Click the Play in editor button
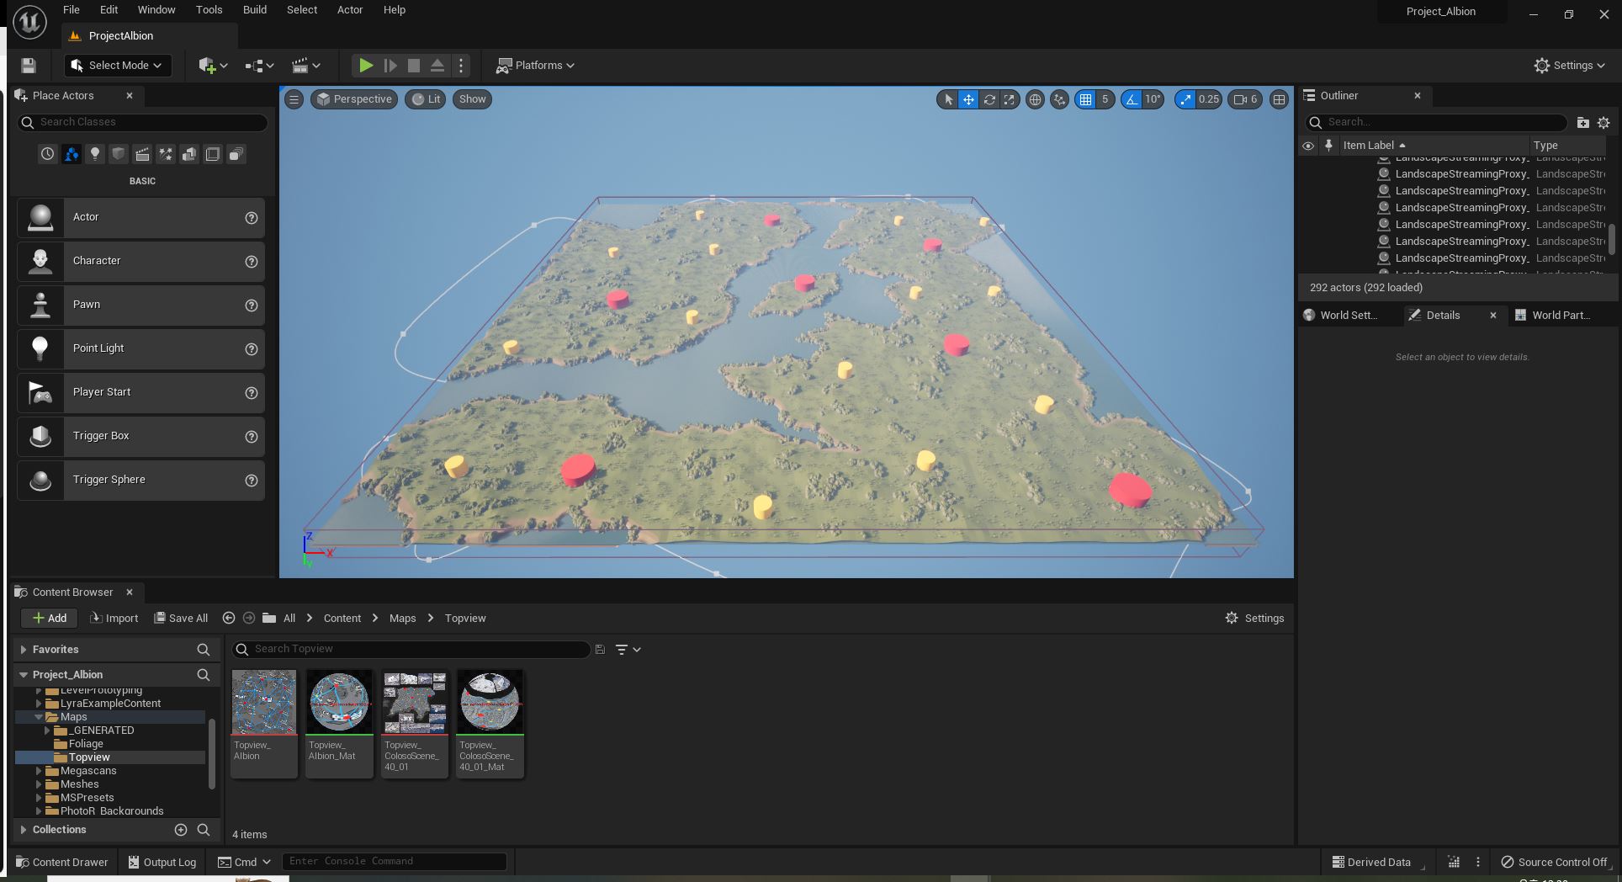 [365, 66]
